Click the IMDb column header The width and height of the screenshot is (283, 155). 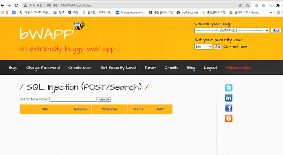[x=161, y=109]
